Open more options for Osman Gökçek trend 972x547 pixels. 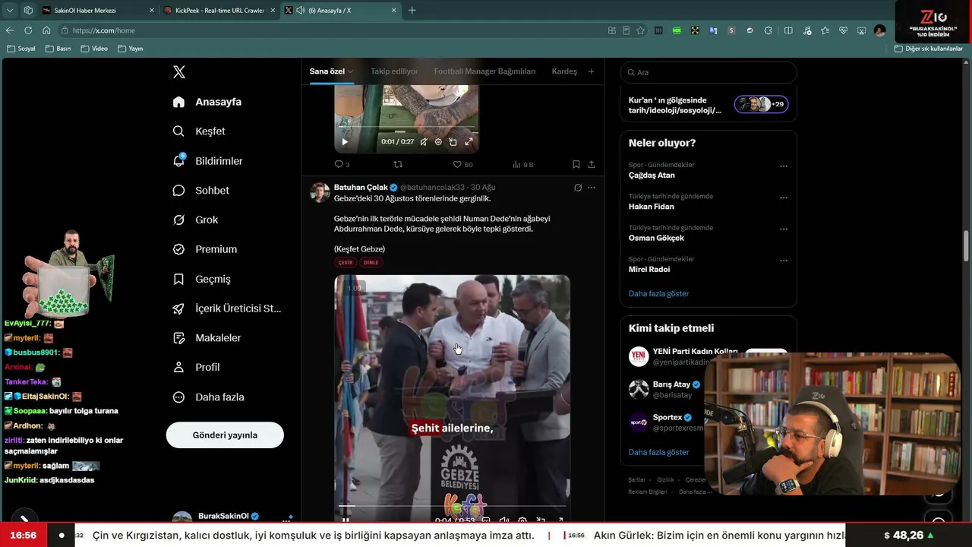click(x=784, y=229)
